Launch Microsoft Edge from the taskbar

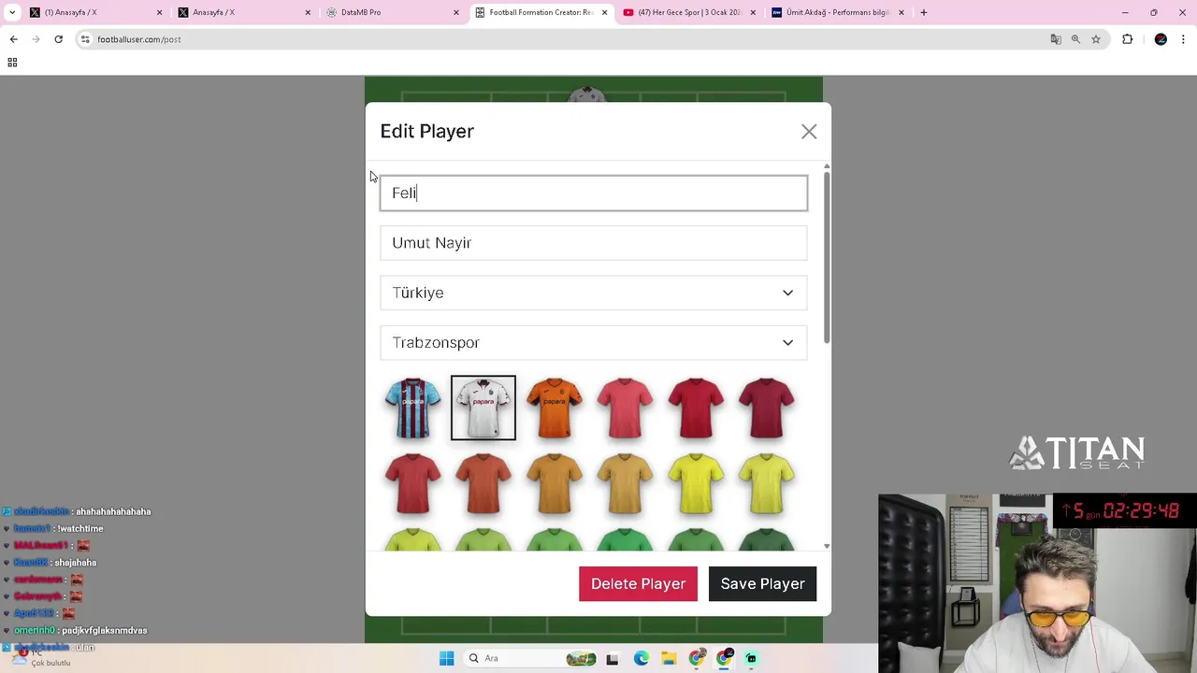click(641, 658)
